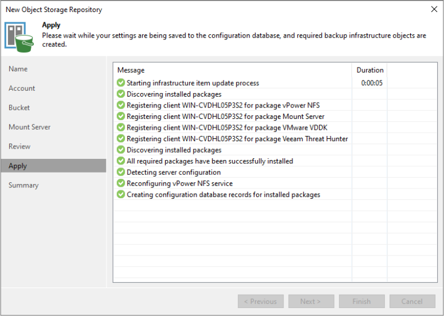Select 'Detecting server configuration' message

coord(174,172)
